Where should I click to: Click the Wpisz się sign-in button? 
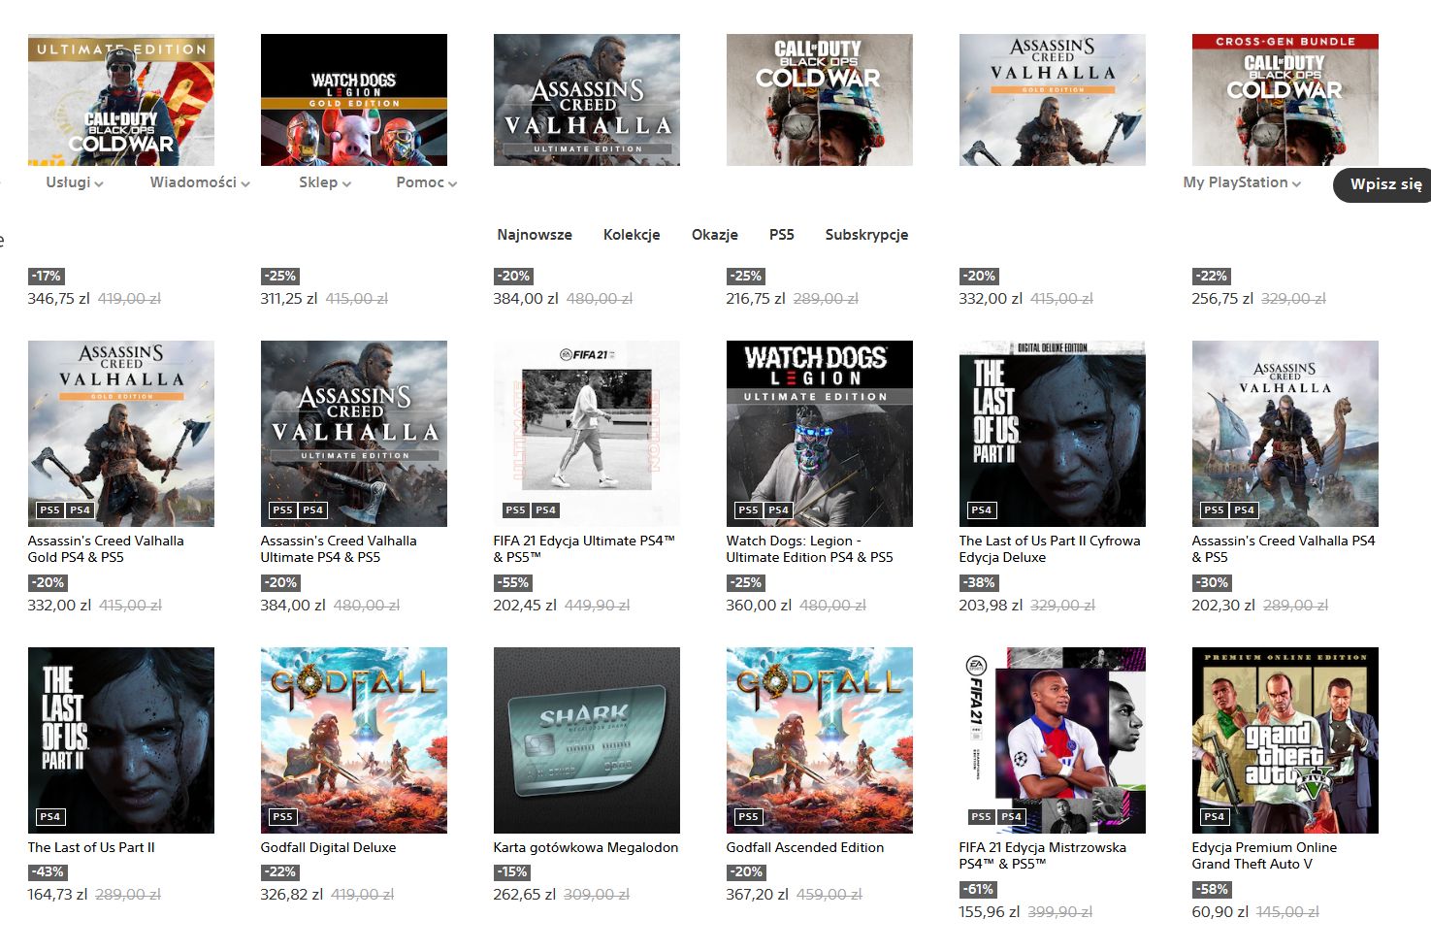click(1384, 184)
